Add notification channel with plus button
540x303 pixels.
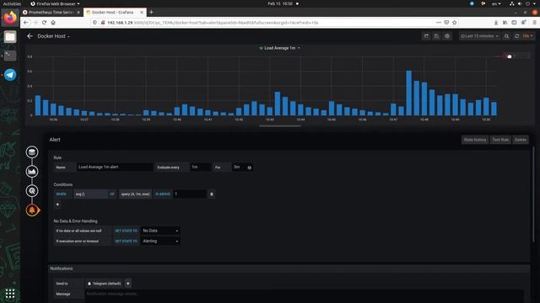pyautogui.click(x=128, y=284)
